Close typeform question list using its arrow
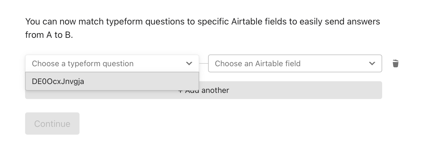 coord(189,63)
